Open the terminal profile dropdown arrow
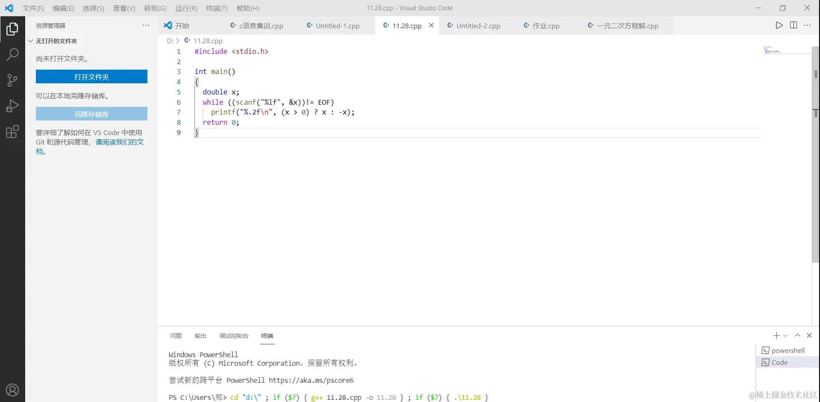Viewport: 820px width, 402px height. (786, 335)
